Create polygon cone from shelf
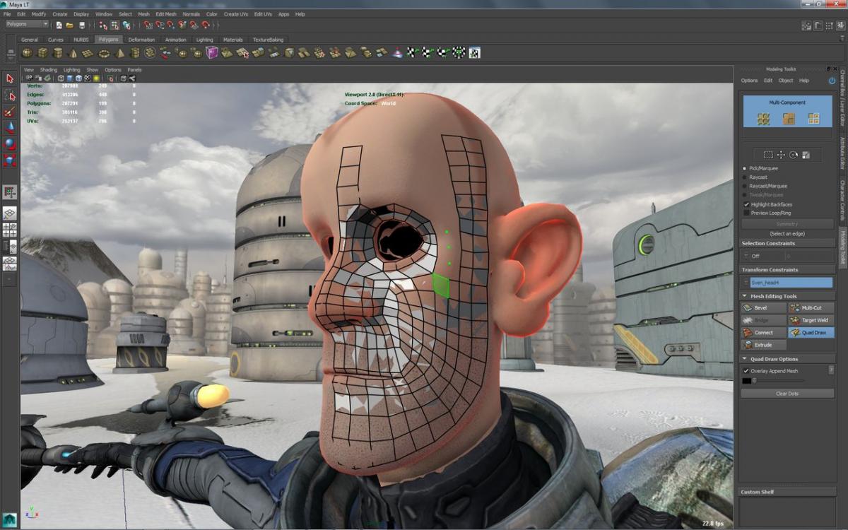848x530 pixels. [73, 53]
